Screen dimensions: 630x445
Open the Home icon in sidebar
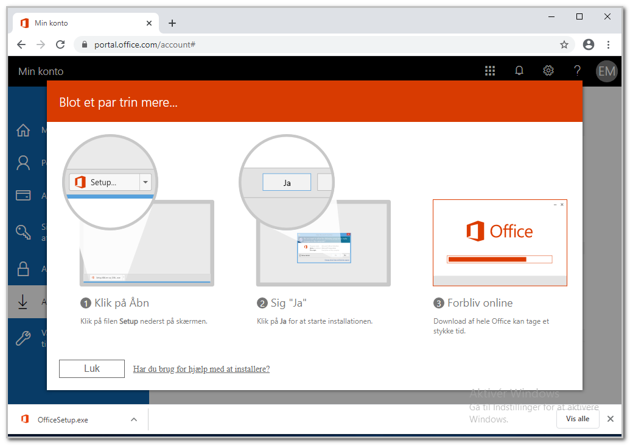(23, 130)
